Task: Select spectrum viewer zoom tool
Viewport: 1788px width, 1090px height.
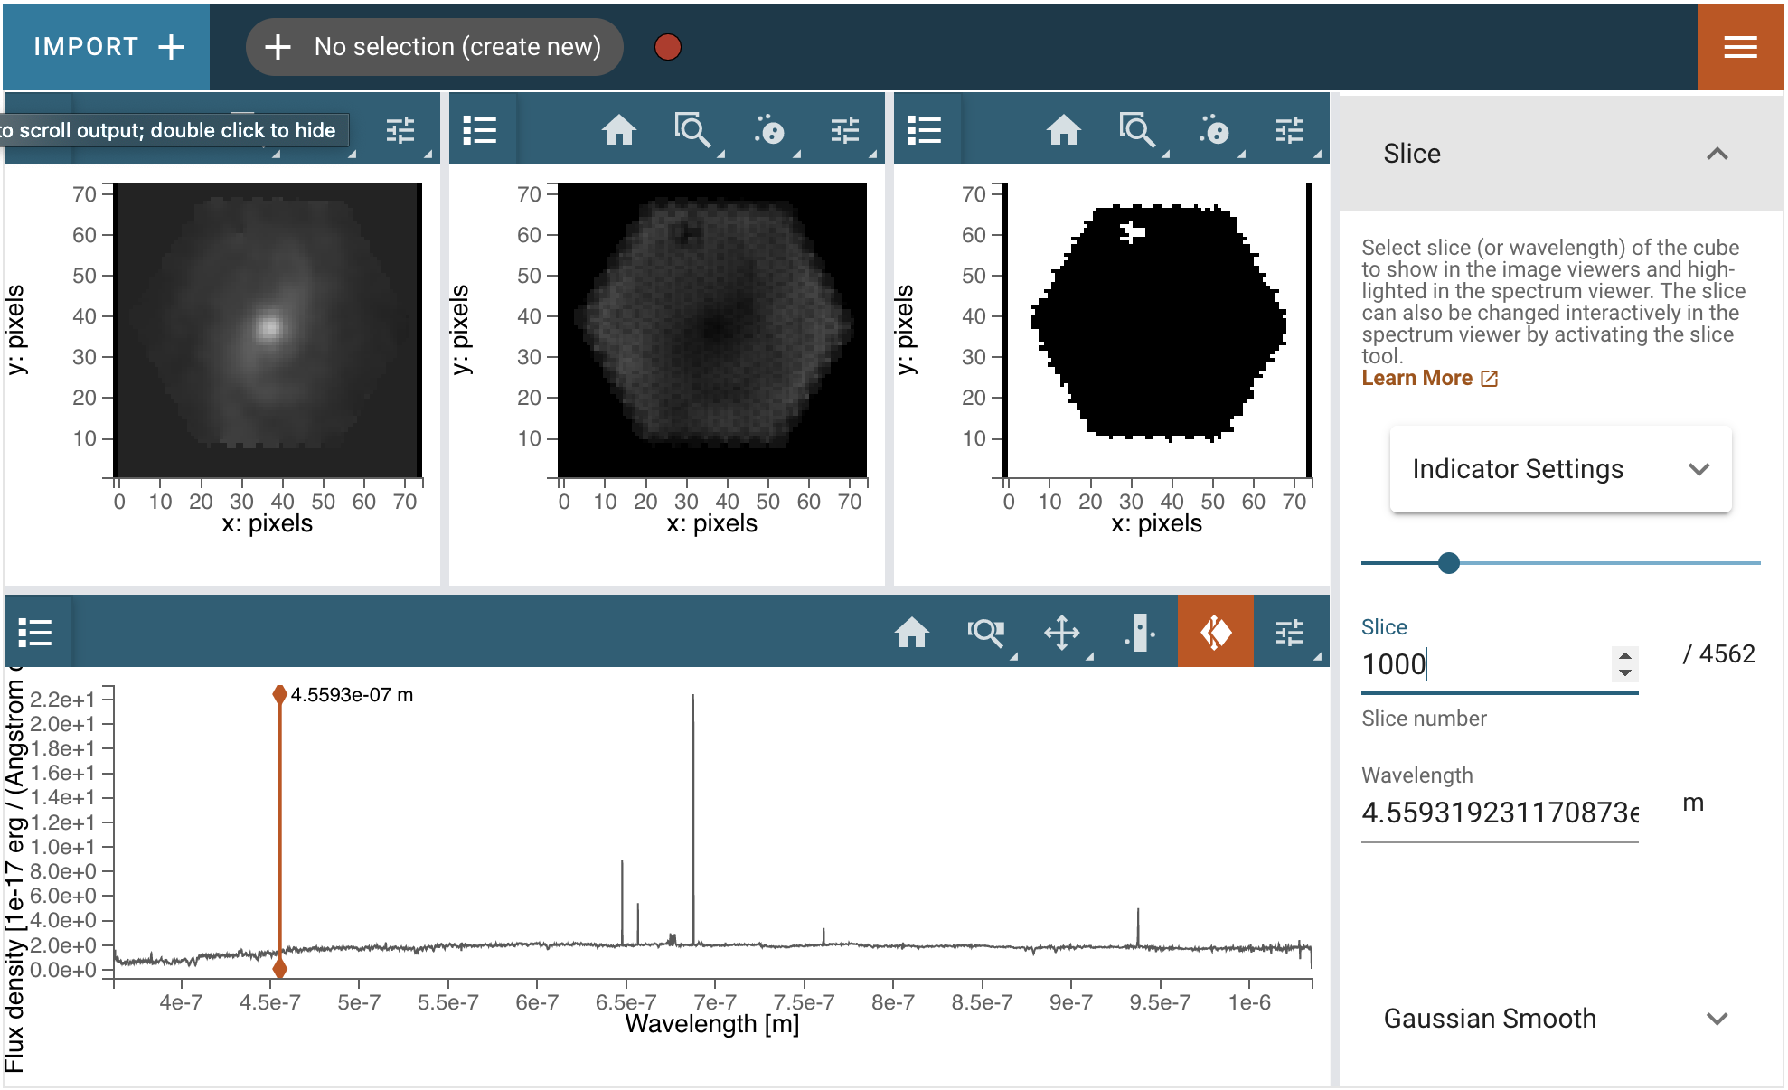Action: coord(986,633)
